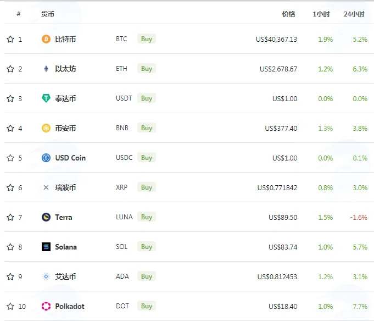
Task: Click the Solana logo icon
Action: pos(46,247)
